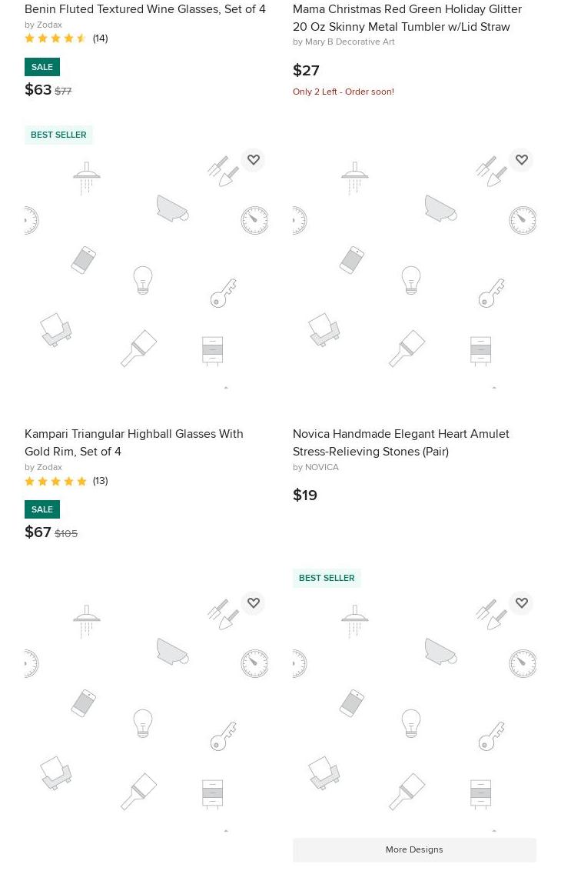Save Kampari Highball Glasses with heart icon
Viewport: 561px width, 871px height.
click(254, 160)
